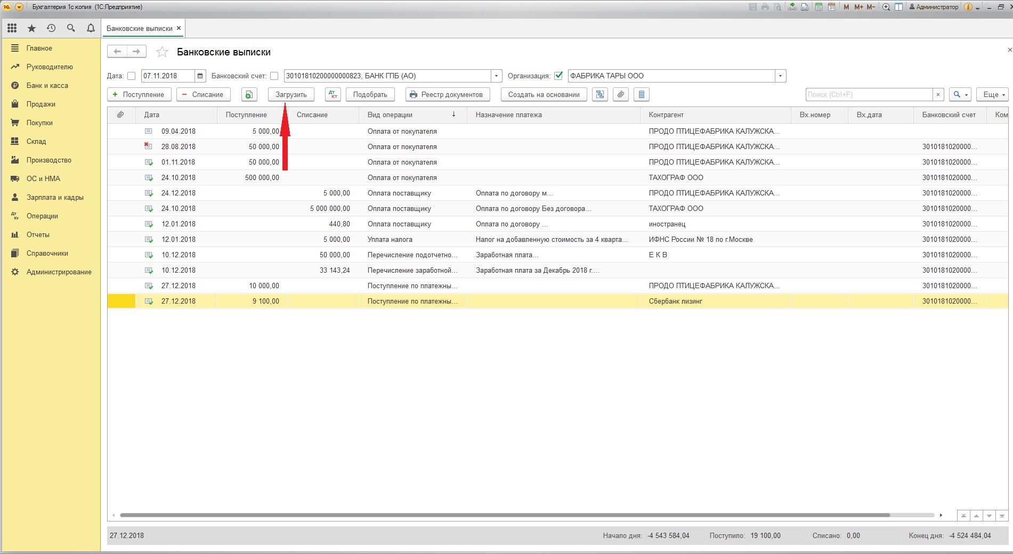Screen dimensions: 1013x554
Task: Enable the Банковский счет filter checkbox
Action: pos(274,76)
